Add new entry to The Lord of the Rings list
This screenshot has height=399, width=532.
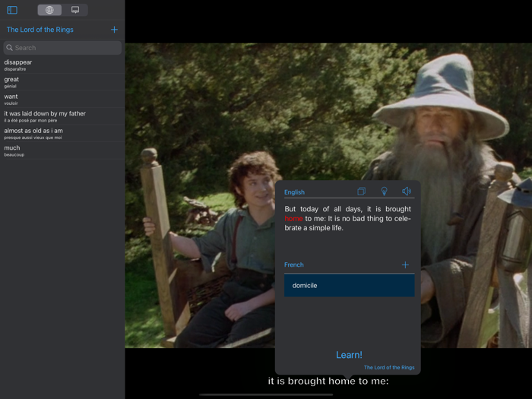point(114,30)
